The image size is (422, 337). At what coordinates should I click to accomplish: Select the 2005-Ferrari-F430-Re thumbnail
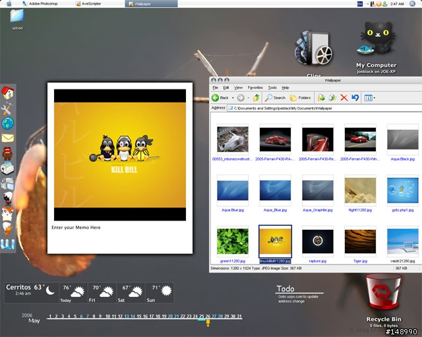318,140
